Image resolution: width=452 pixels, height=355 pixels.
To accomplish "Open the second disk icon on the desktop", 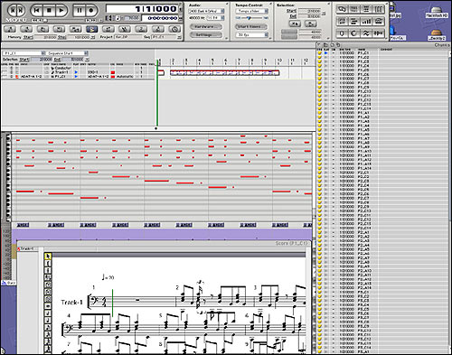I will (437, 34).
